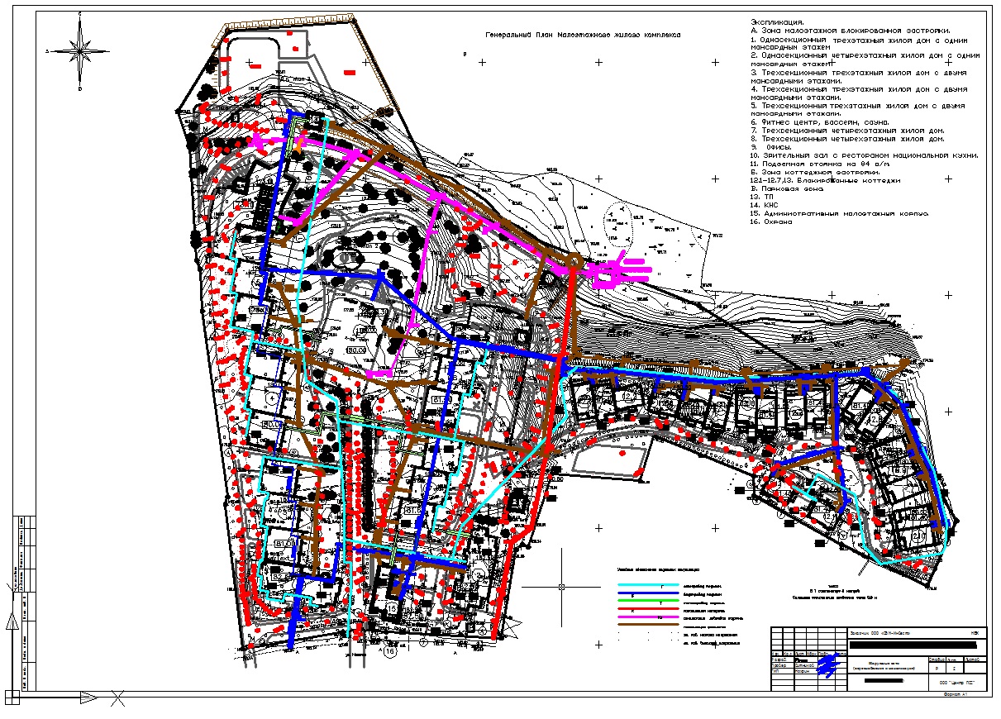Viewport: 1001px width, 719px height.
Task: Click the compass rose north arrow symbol
Action: pos(79,51)
